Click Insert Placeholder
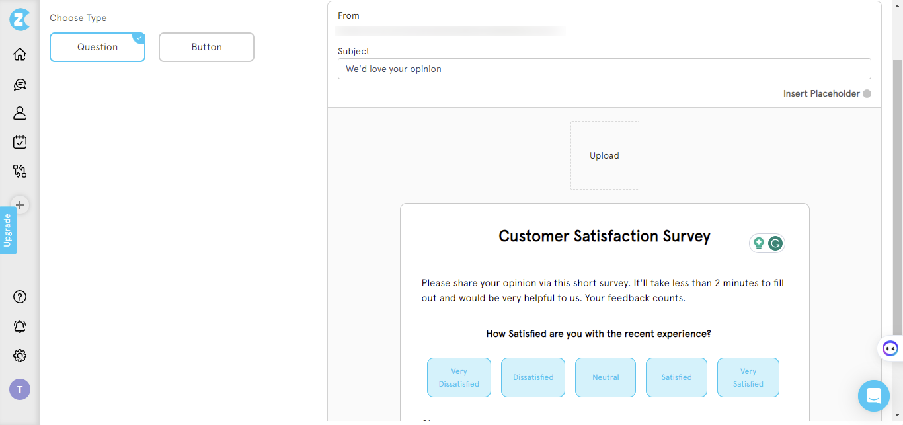The height and width of the screenshot is (425, 903). pos(822,93)
